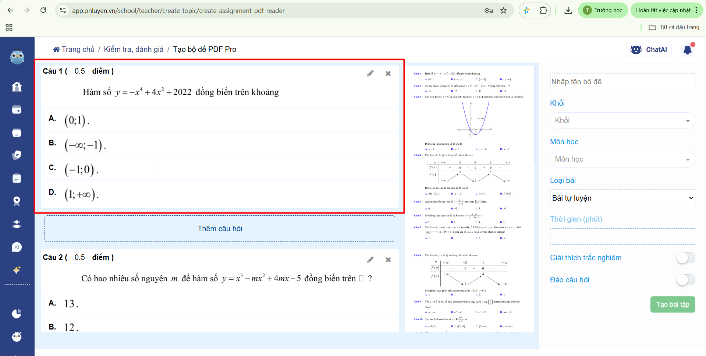Focus the Nhập tên bộ đề field
The width and height of the screenshot is (706, 356).
pos(622,82)
